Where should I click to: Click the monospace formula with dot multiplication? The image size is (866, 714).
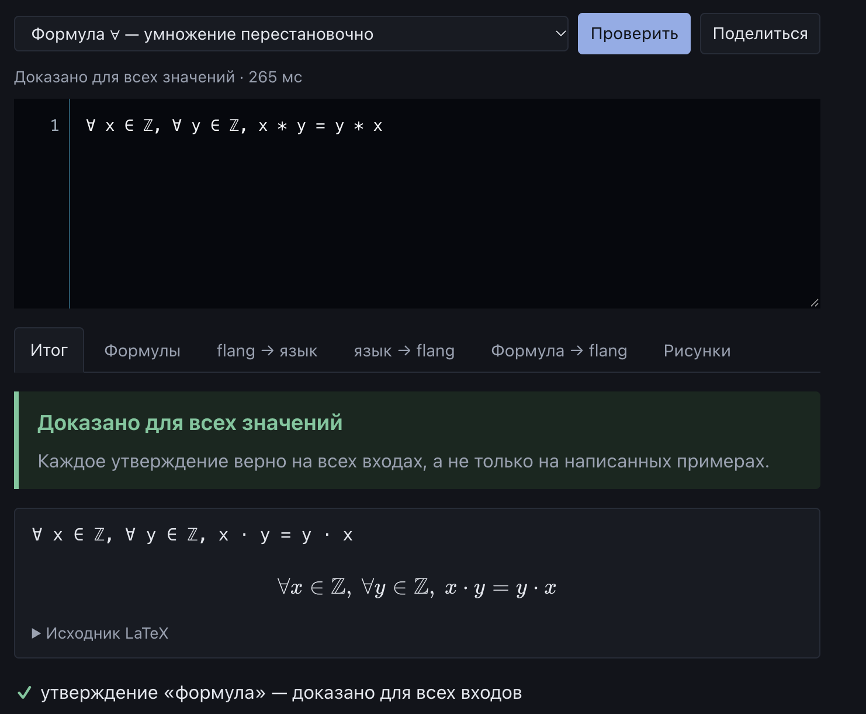coord(192,535)
